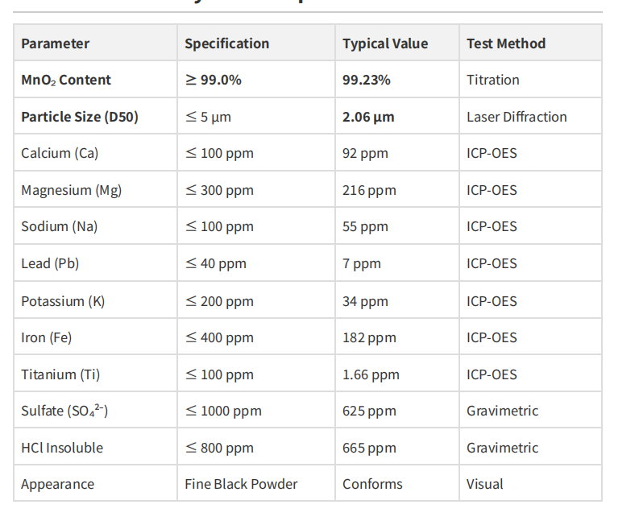Viewport: 639px width, 521px height.
Task: Select the 182 ppm iron value
Action: click(369, 337)
